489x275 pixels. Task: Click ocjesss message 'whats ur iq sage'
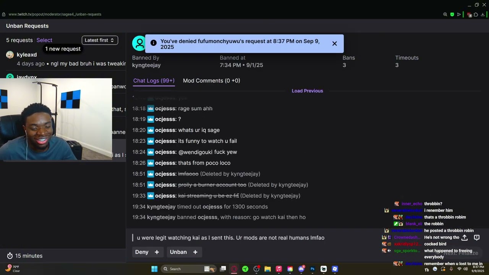199,130
